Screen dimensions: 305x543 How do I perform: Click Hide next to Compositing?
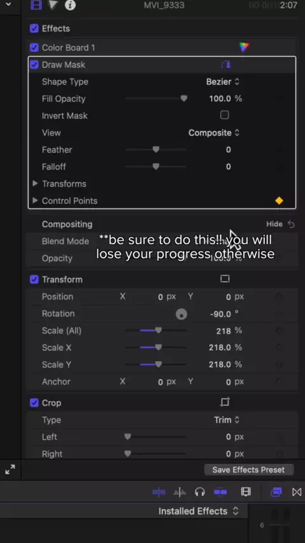tap(274, 224)
